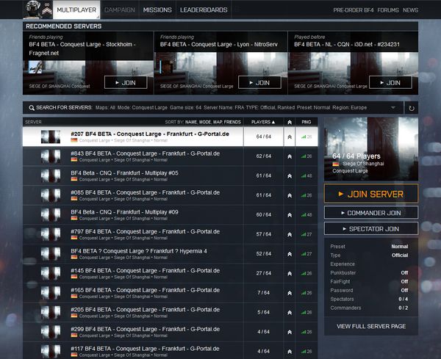Sort server list by Players column

[262, 122]
